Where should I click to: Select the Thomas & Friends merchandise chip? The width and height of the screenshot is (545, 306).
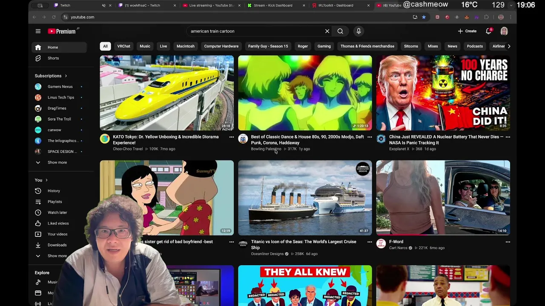[367, 46]
